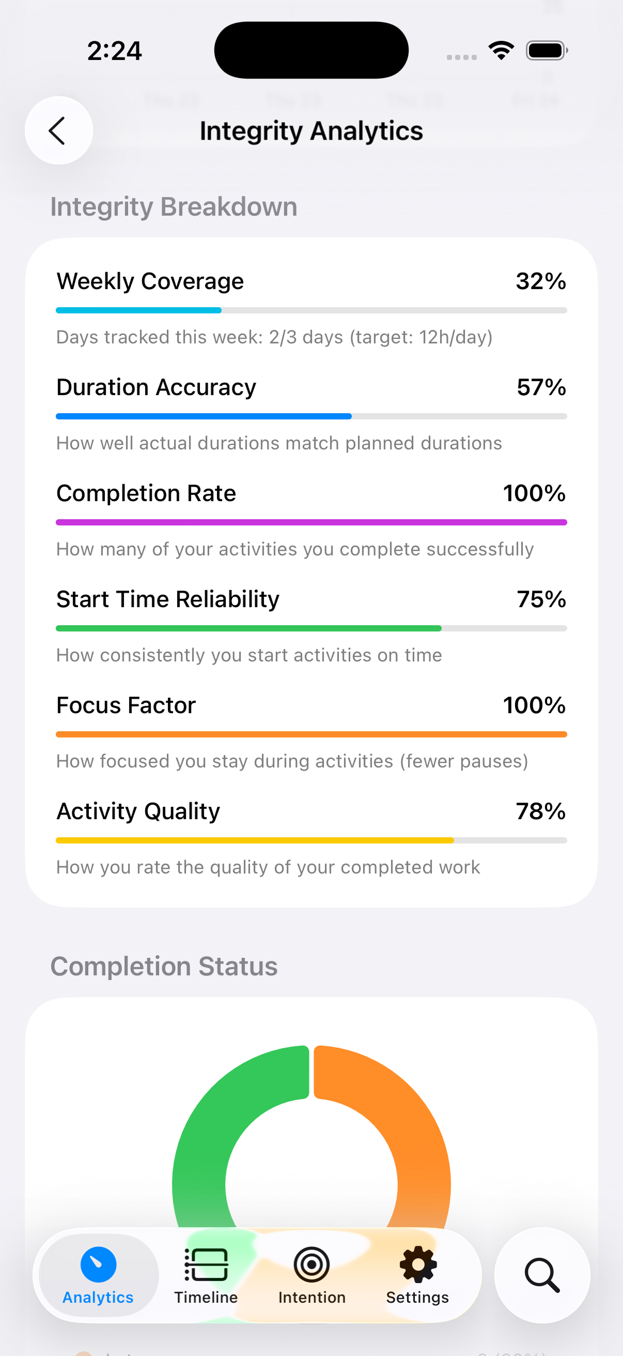Tap the Integrity Analytics page title
Viewport: 623px width, 1356px height.
[x=311, y=130]
